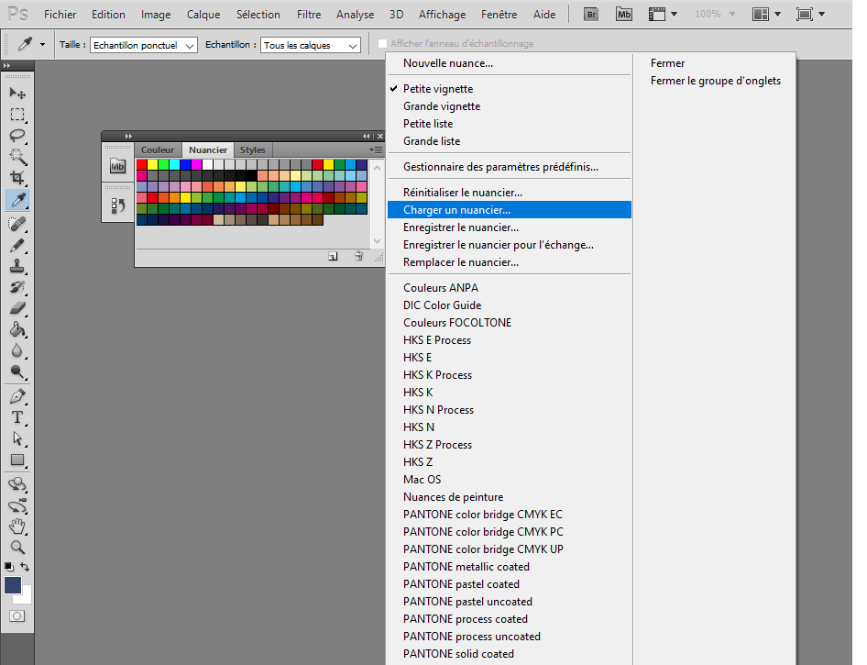The image size is (867, 665).
Task: Collapse the swatches panel to icons
Action: point(366,136)
